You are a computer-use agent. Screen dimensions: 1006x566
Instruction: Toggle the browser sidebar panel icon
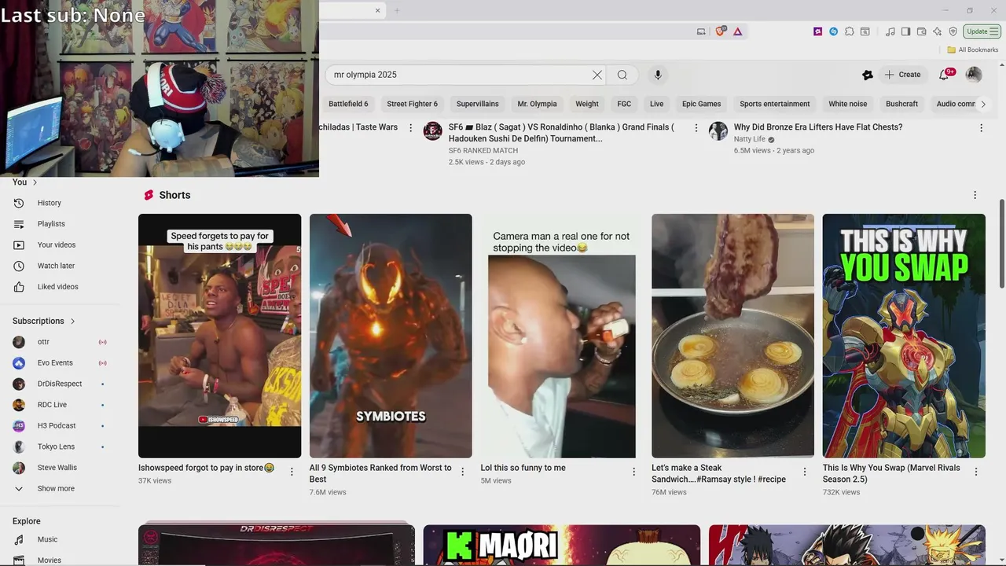(905, 31)
